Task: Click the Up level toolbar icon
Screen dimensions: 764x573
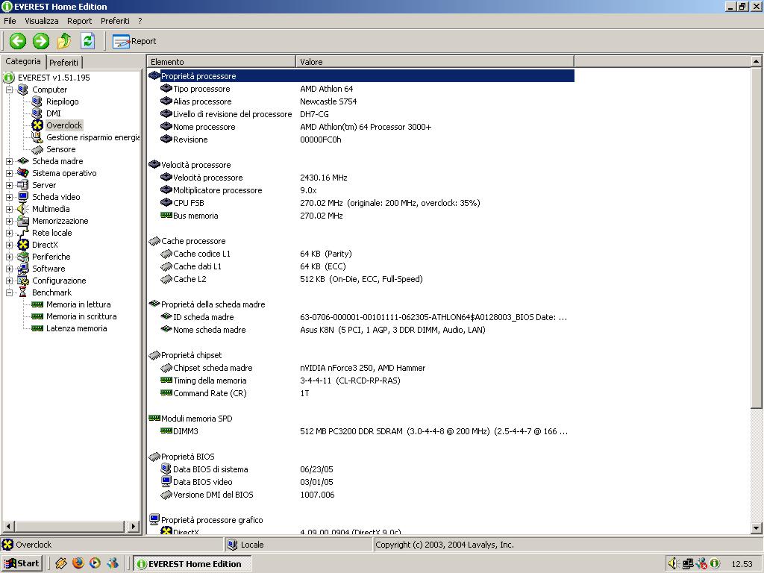Action: click(64, 41)
